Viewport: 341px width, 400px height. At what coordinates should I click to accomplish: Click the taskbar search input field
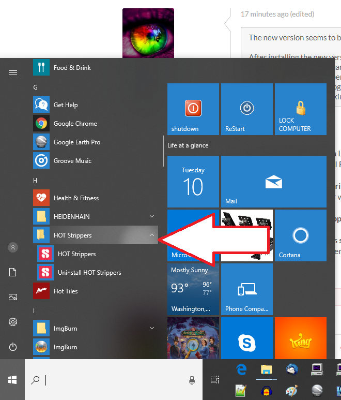tap(114, 380)
